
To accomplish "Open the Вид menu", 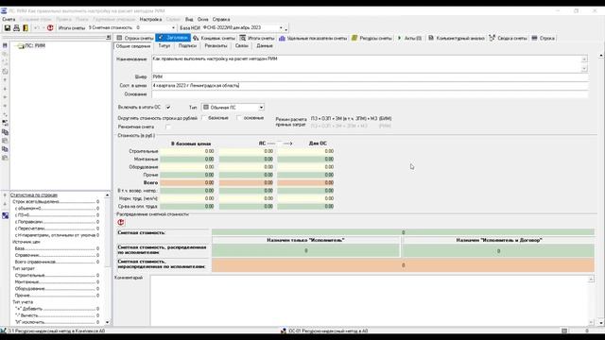I will pyautogui.click(x=189, y=19).
